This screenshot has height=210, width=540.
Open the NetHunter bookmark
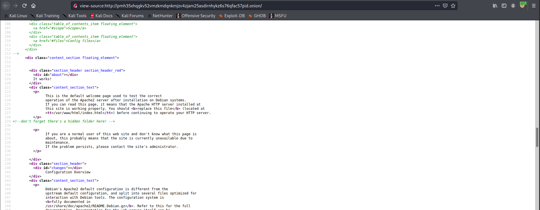coord(160,16)
